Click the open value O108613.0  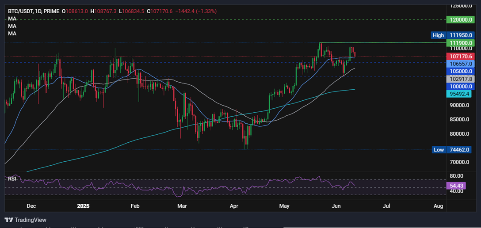75,11
